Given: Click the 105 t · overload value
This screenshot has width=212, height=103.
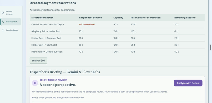Looking at the screenshot, I should coord(87,25).
